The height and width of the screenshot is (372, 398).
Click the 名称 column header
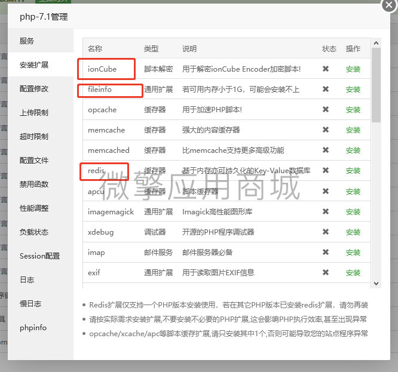click(95, 48)
